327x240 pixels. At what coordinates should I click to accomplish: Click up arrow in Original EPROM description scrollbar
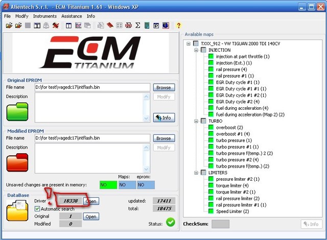pyautogui.click(x=146, y=97)
